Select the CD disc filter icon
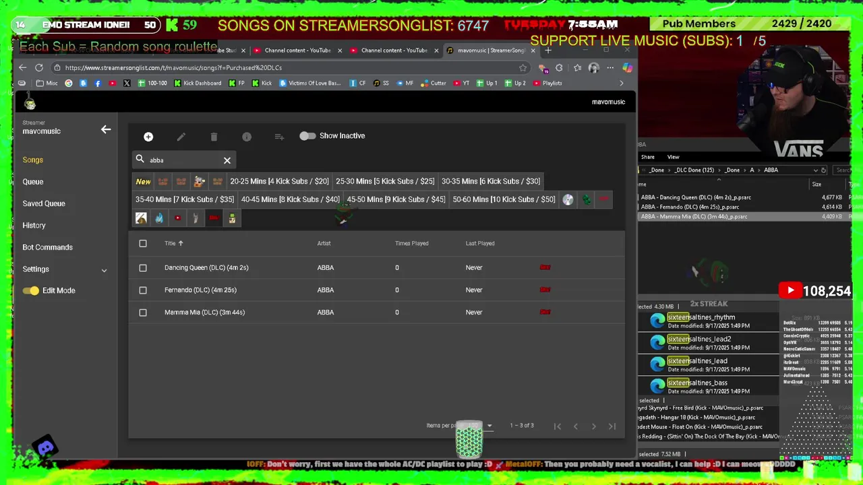Viewport: 863px width, 485px height. click(x=568, y=199)
